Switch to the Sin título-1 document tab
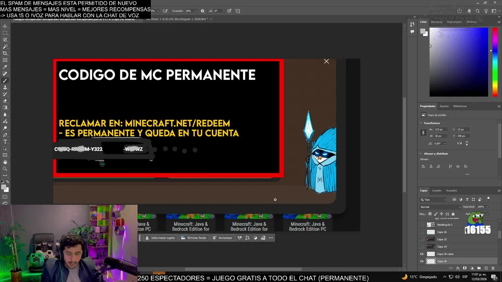Viewport: 502px width, 282px height. [177, 19]
